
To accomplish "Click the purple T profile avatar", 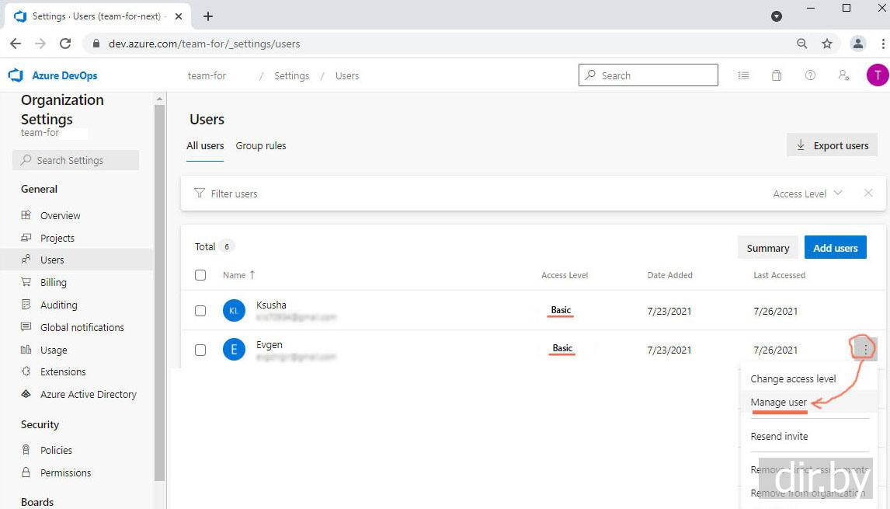I will click(877, 75).
